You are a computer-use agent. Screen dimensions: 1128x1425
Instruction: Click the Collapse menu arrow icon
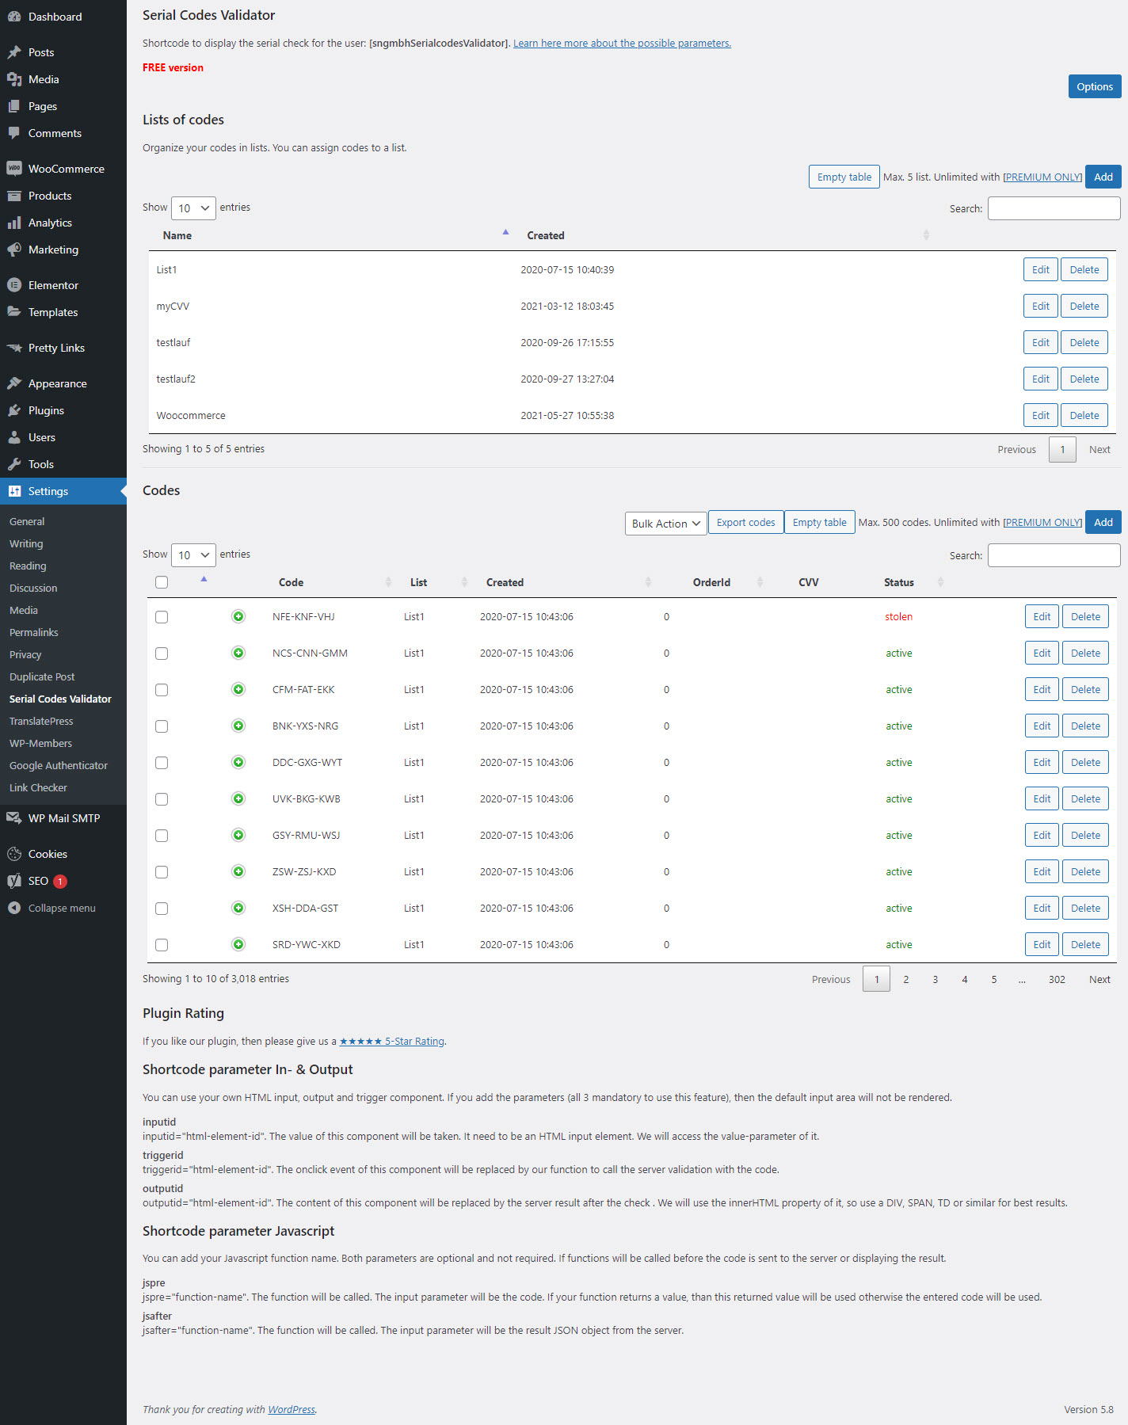pos(14,908)
